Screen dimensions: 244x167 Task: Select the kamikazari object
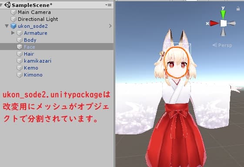tap(37, 61)
